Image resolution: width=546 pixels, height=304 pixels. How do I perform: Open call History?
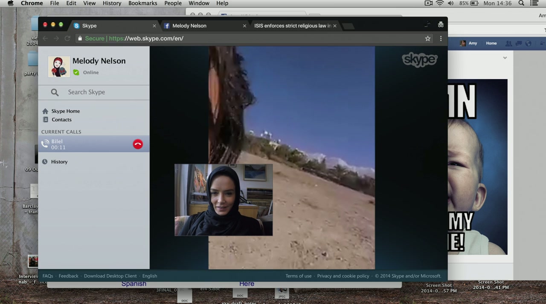pos(59,162)
